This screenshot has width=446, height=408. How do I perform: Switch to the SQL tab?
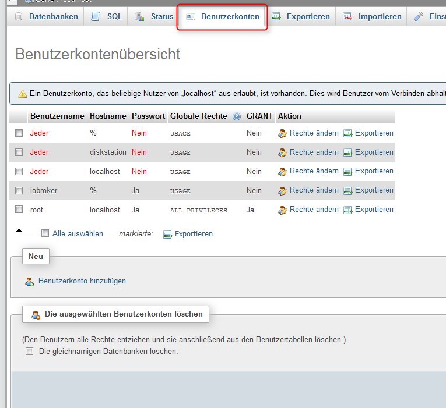(106, 16)
